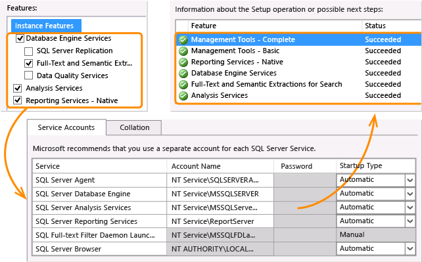Select the SQL Server Database Engine service row
The height and width of the screenshot is (262, 422).
click(223, 194)
